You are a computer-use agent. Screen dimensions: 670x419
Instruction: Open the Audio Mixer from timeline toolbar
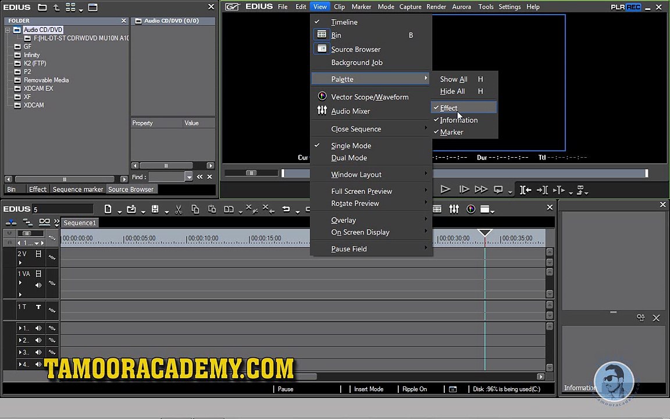click(454, 209)
